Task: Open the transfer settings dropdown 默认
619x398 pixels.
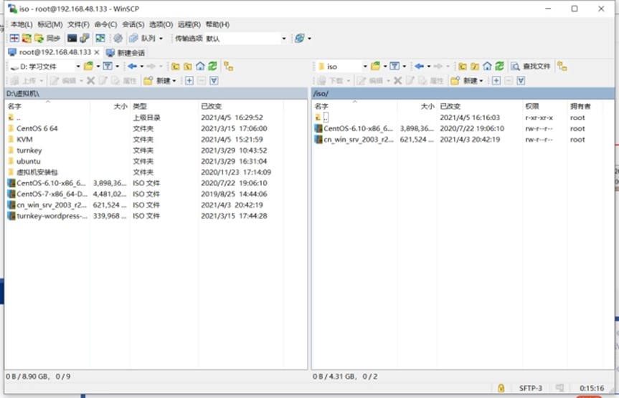Action: click(x=245, y=38)
